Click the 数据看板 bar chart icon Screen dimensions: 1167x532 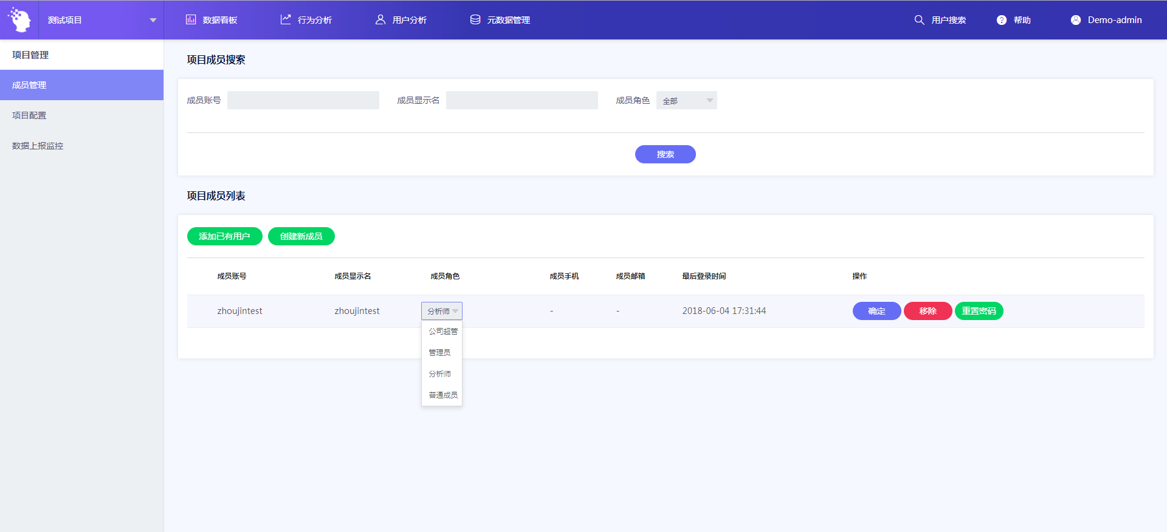click(x=191, y=19)
